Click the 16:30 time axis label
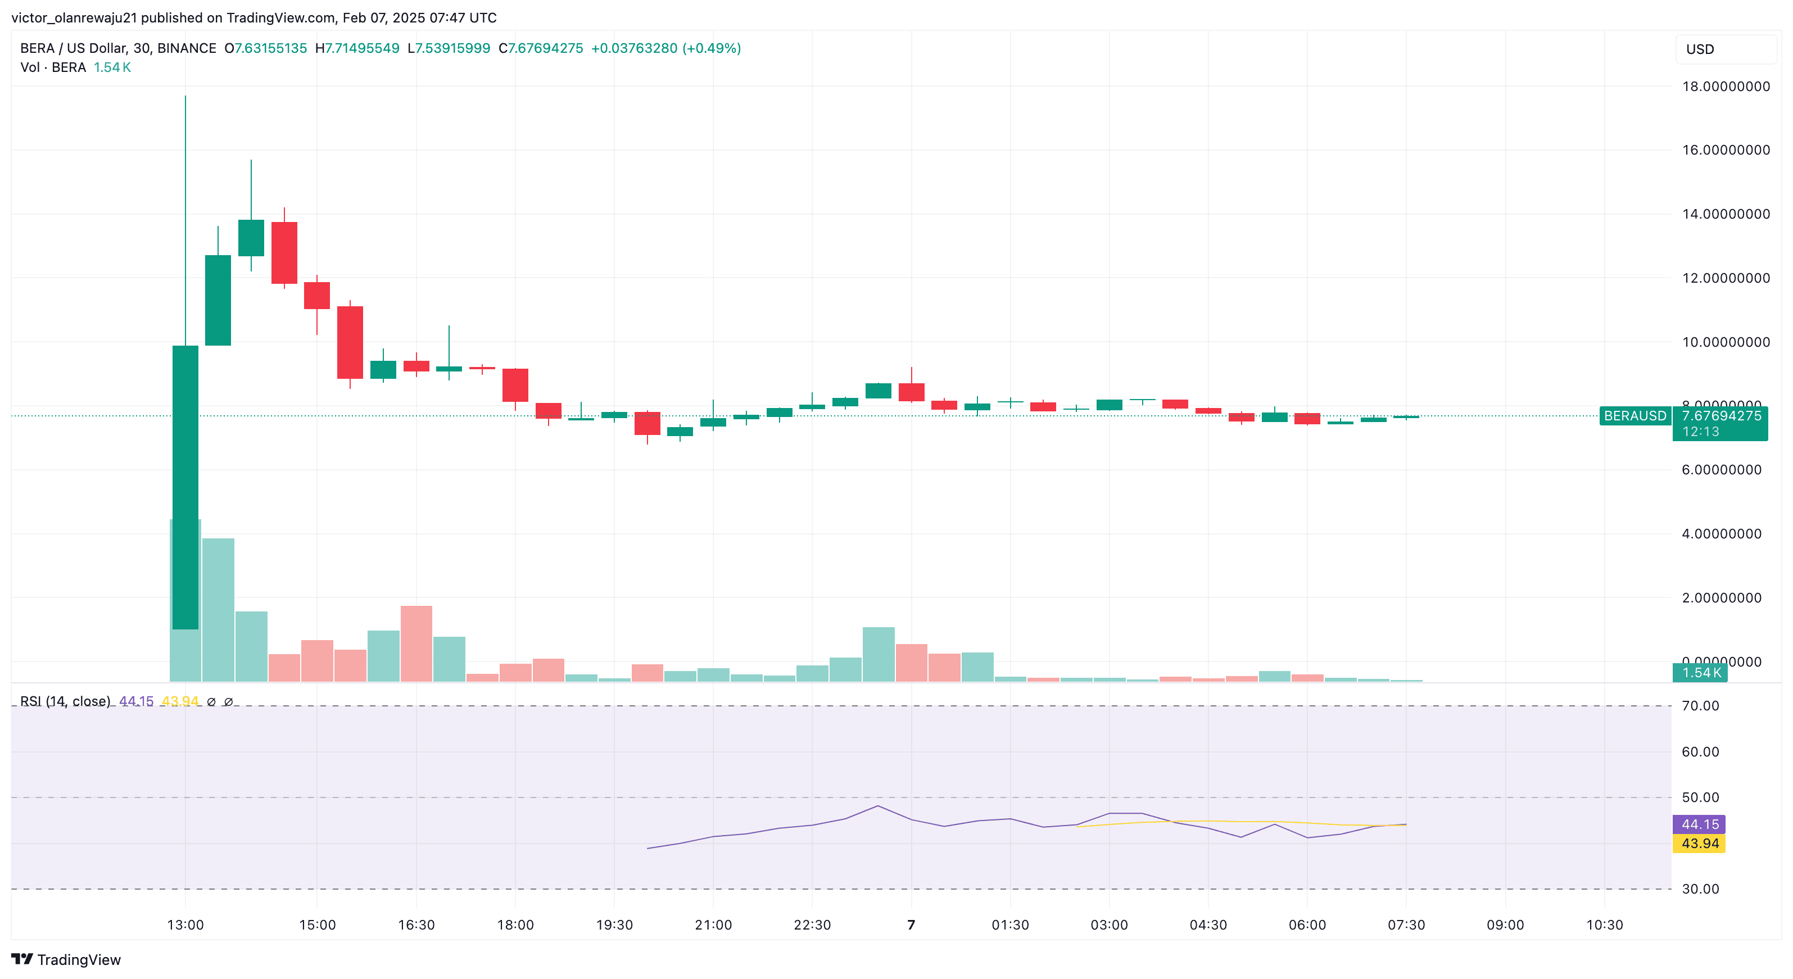 point(416,924)
